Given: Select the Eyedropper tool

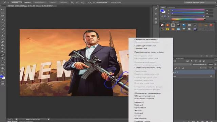Looking at the screenshot, I should (2, 26).
